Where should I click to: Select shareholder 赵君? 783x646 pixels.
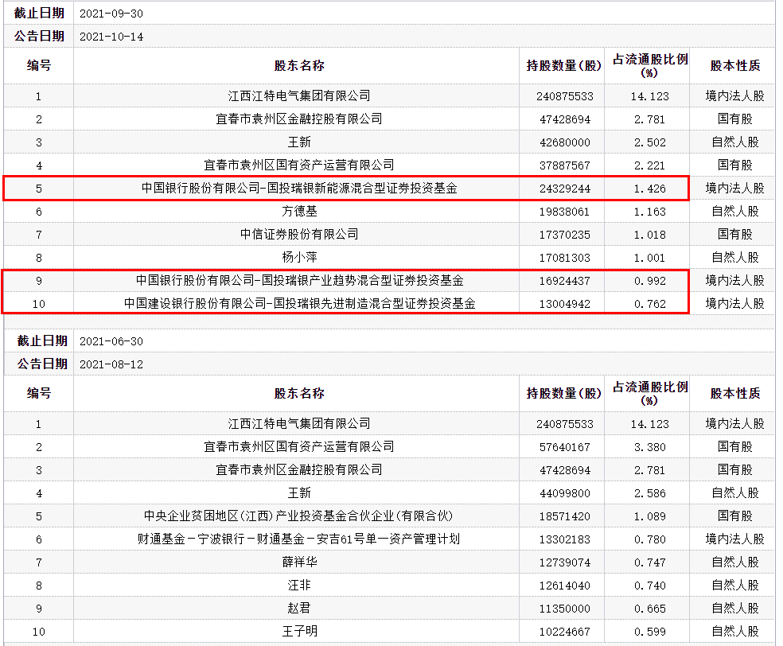click(x=299, y=609)
